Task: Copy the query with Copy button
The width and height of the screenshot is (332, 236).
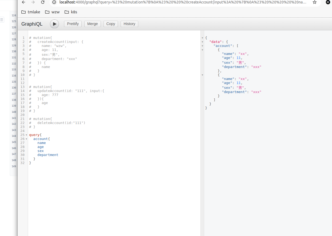Action: point(110,24)
